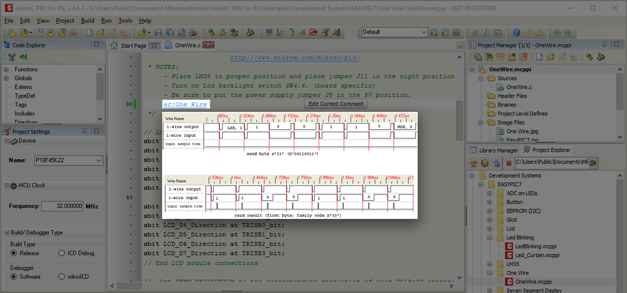This screenshot has width=627, height=293.
Task: Click the Save All icon in main toolbar
Action: [170, 32]
